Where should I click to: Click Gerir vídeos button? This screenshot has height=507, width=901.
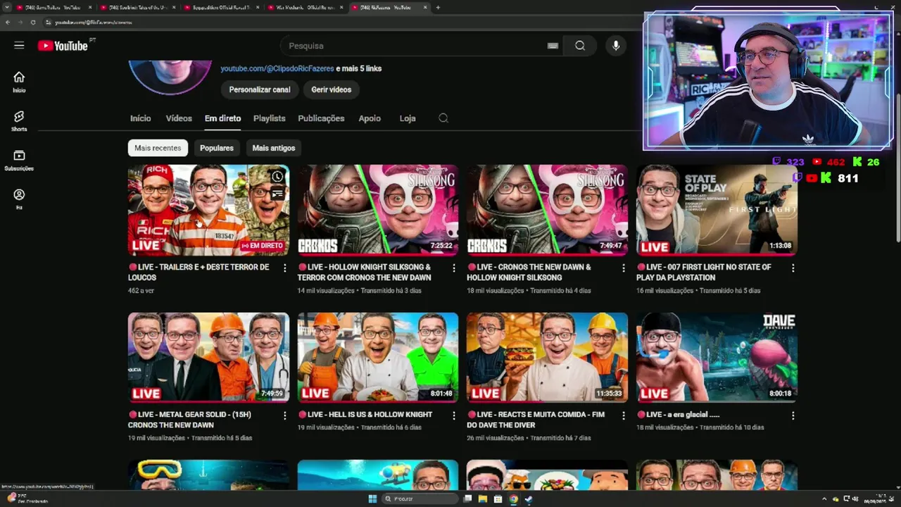[332, 89]
